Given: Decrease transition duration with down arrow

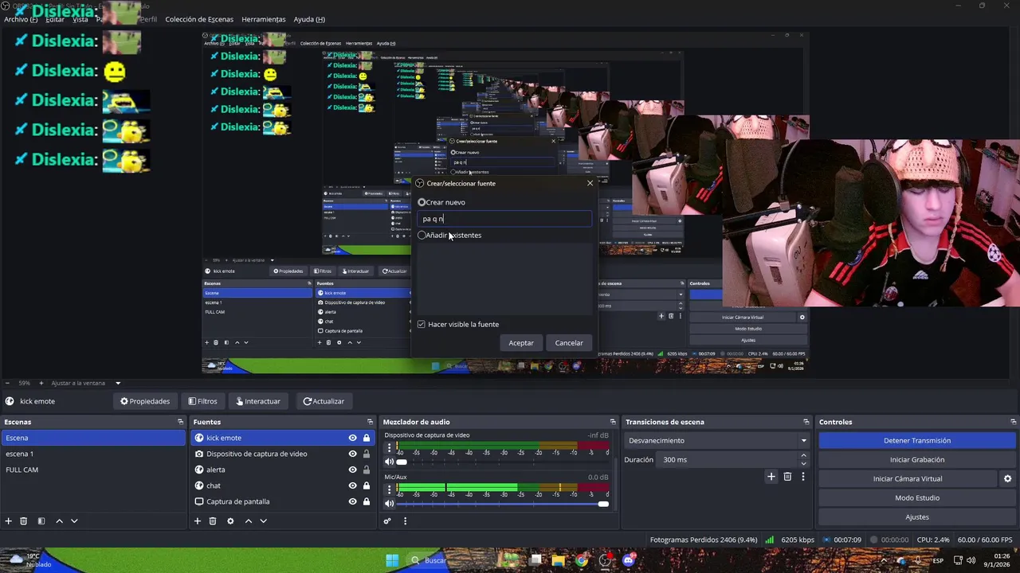Looking at the screenshot, I should [803, 463].
